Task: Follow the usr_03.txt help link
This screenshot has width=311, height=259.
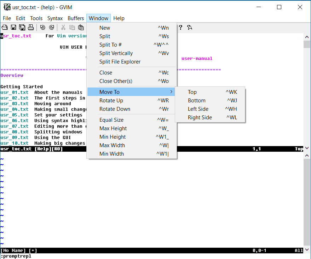Action: coord(15,104)
